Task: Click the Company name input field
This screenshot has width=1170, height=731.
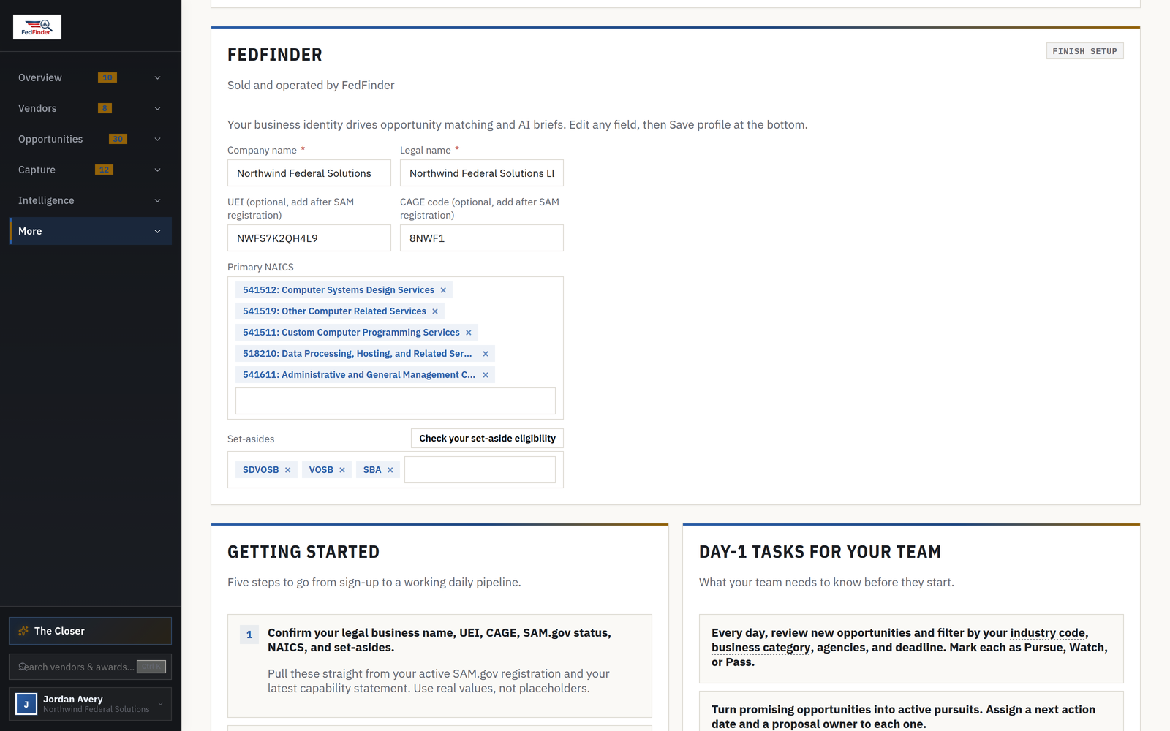Action: (309, 173)
